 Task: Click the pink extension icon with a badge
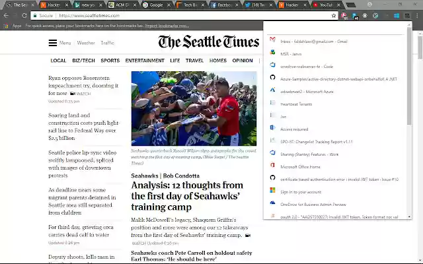344,16
